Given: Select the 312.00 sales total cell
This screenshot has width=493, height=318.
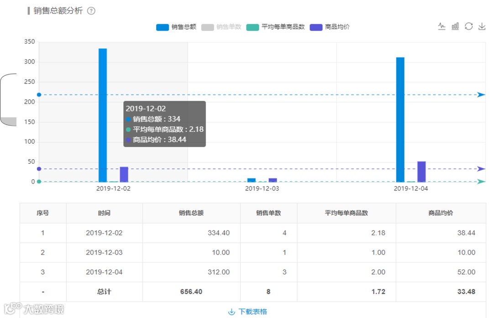Looking at the screenshot, I should point(191,272).
